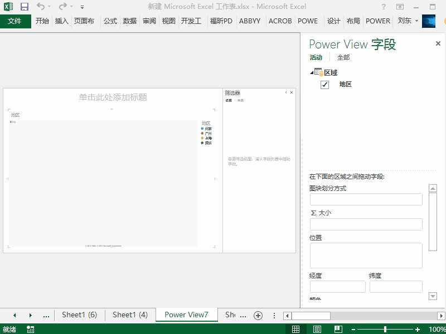Collapse the 区域 table tree node

click(x=312, y=73)
